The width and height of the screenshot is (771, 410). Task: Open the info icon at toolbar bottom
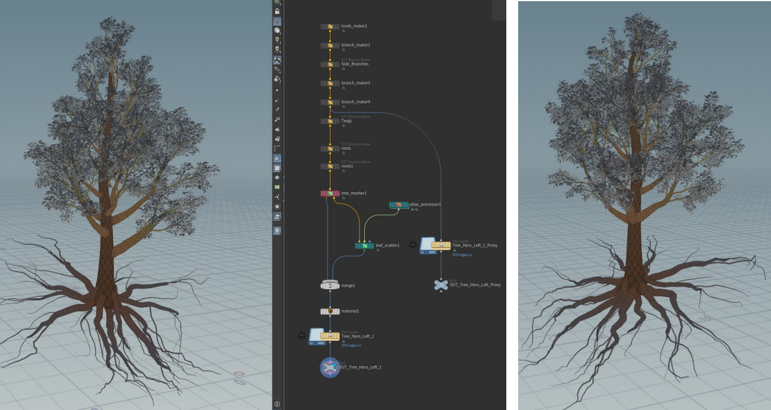[x=277, y=404]
